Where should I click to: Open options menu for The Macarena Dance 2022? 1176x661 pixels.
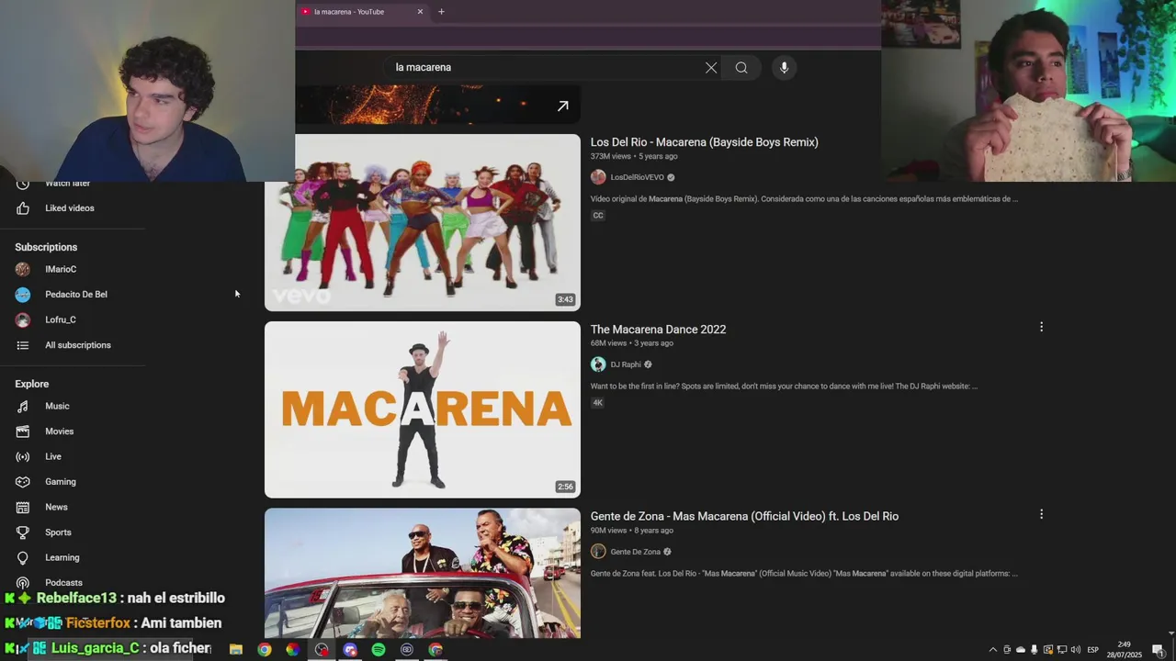(1041, 327)
